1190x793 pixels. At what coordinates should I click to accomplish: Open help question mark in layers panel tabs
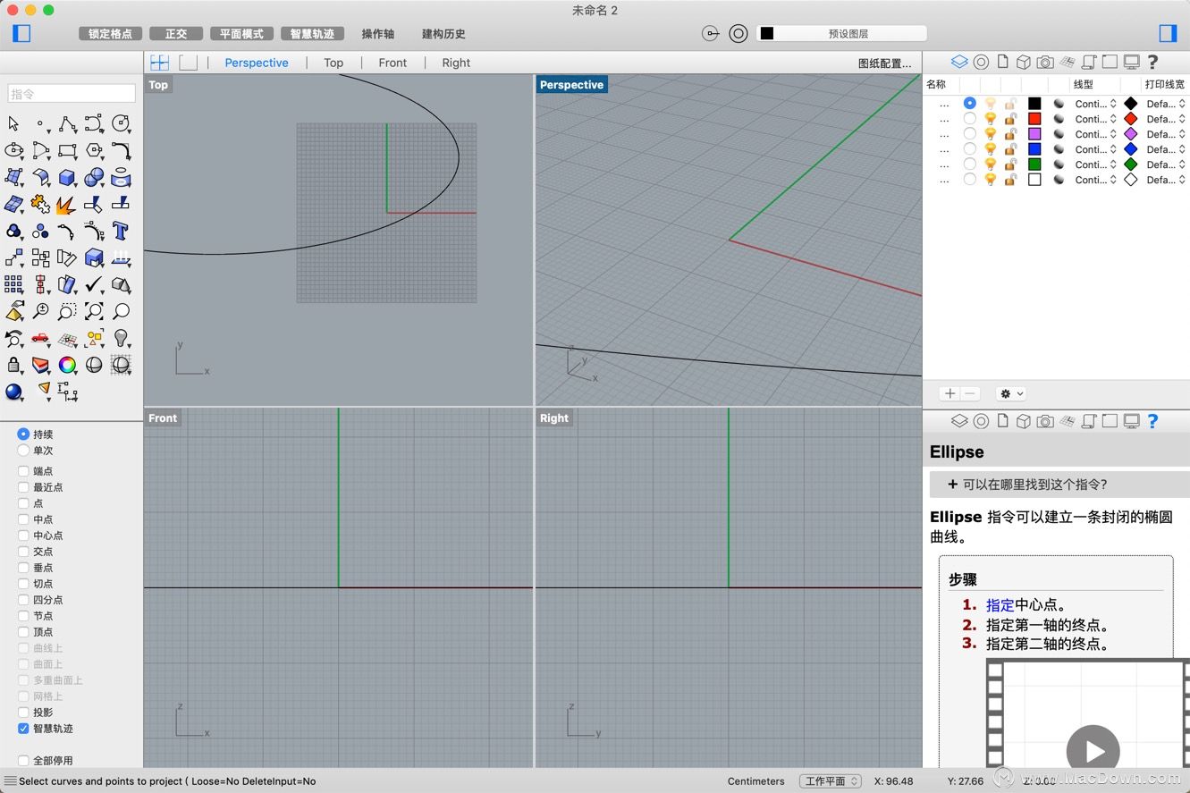pos(1152,62)
